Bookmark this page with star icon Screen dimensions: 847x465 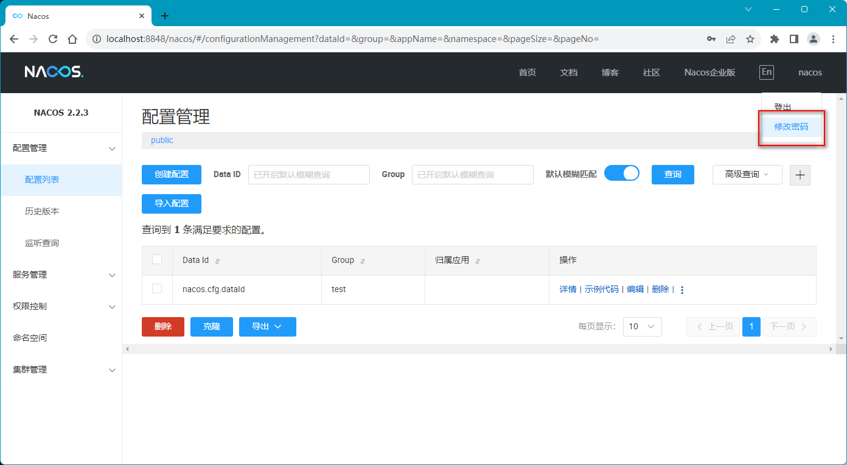pyautogui.click(x=750, y=39)
